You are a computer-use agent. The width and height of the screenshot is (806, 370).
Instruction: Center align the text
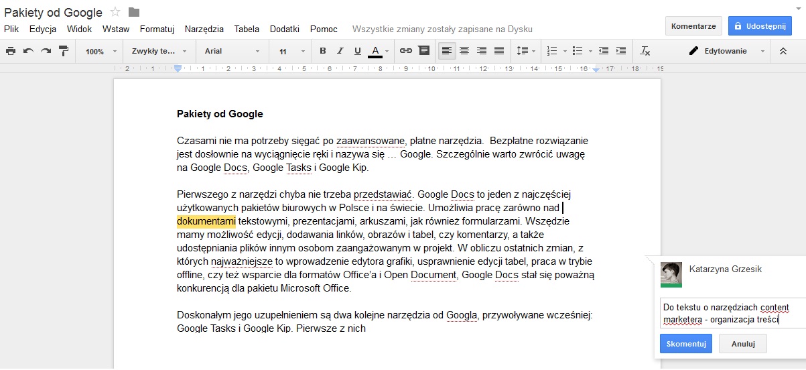point(464,51)
